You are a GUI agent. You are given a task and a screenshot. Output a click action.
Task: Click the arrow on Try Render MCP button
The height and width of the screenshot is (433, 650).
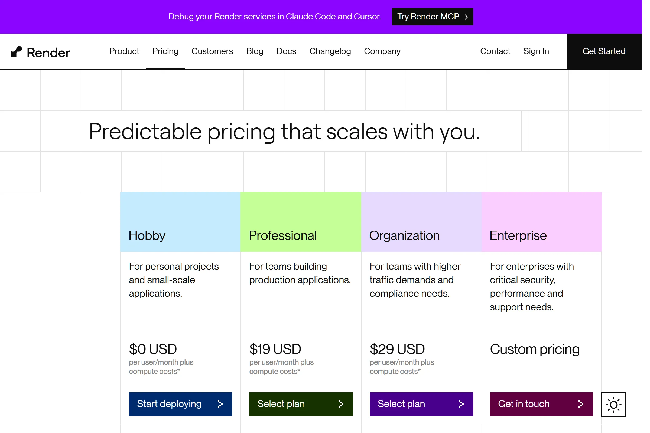[x=466, y=17]
